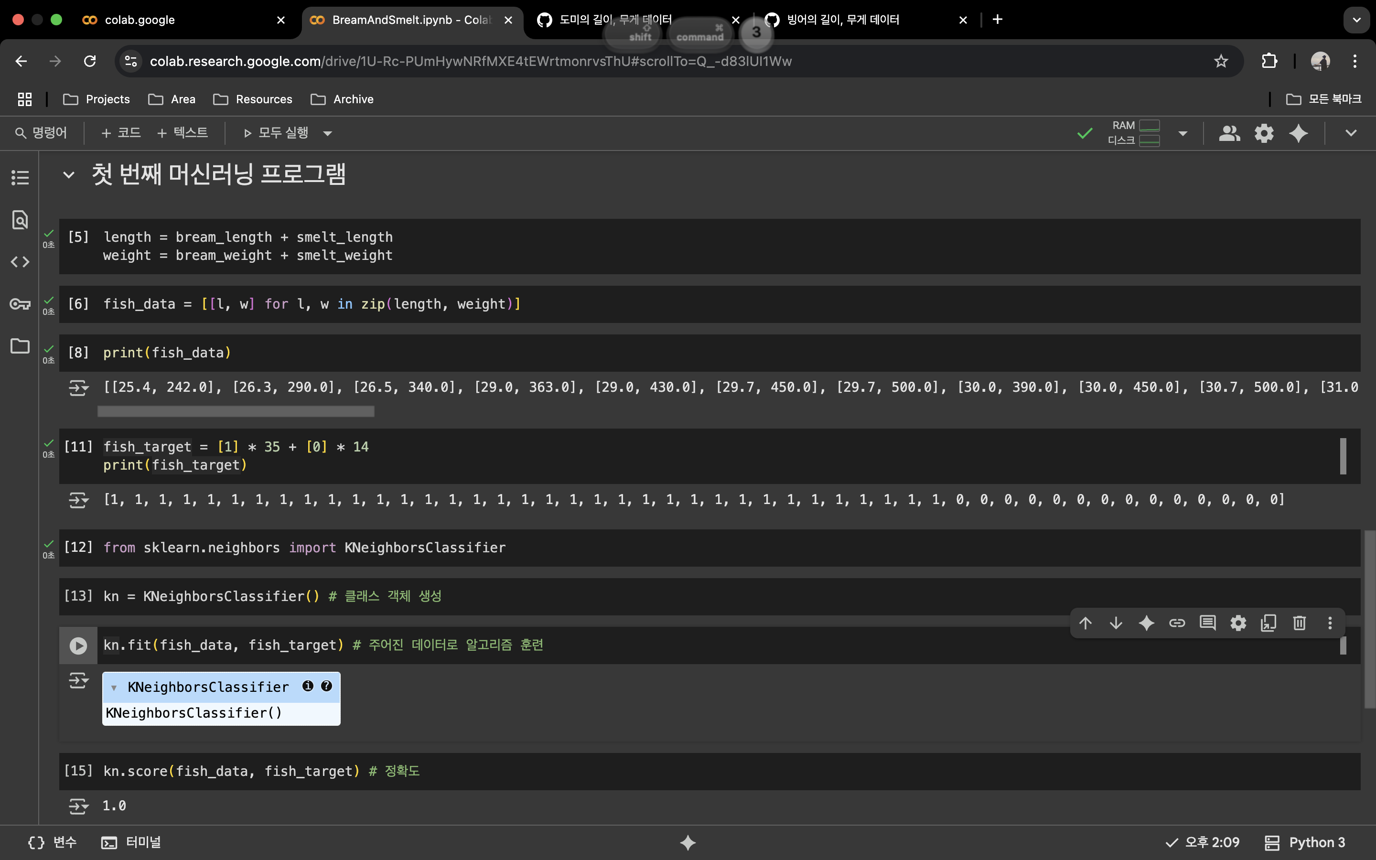This screenshot has height=860, width=1376.
Task: Switch to the 빙어의 길이, 무게 데이터 tab
Action: click(843, 20)
